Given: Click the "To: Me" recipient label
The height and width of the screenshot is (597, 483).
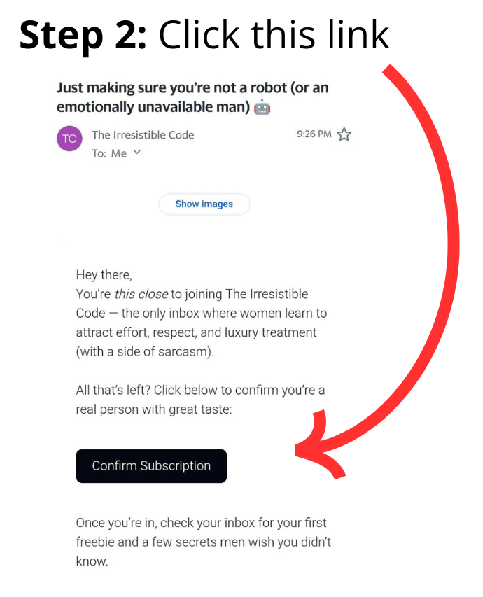Looking at the screenshot, I should [109, 153].
